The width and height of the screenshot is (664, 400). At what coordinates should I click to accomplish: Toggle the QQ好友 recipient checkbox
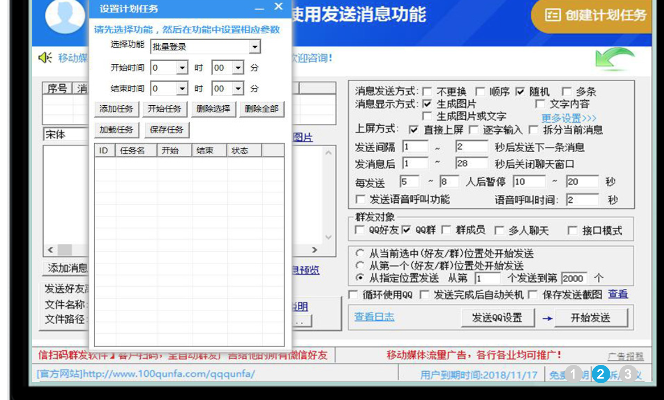point(360,230)
